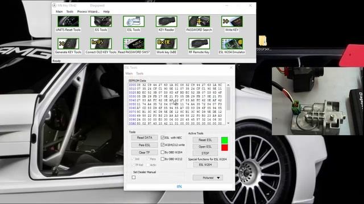Click EEPROM row at address 0010
The width and height of the screenshot is (364, 204).
pos(176,89)
